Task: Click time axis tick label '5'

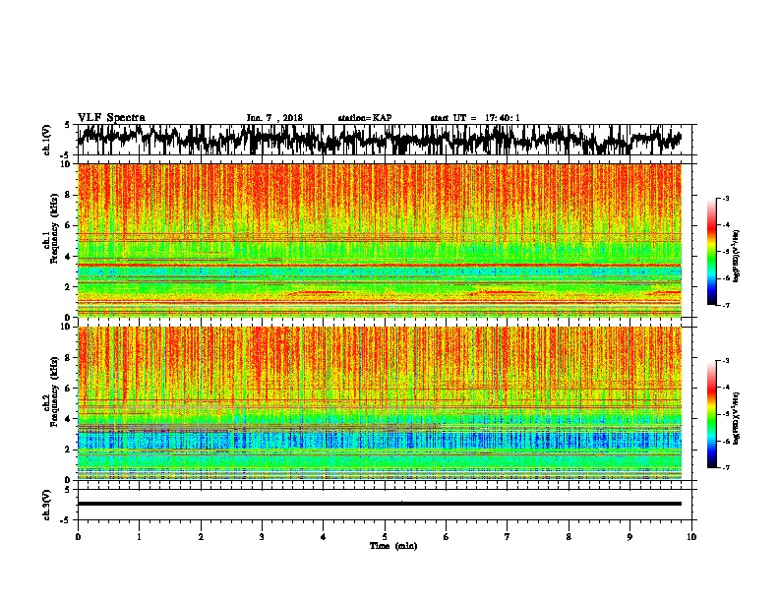Action: pyautogui.click(x=385, y=537)
